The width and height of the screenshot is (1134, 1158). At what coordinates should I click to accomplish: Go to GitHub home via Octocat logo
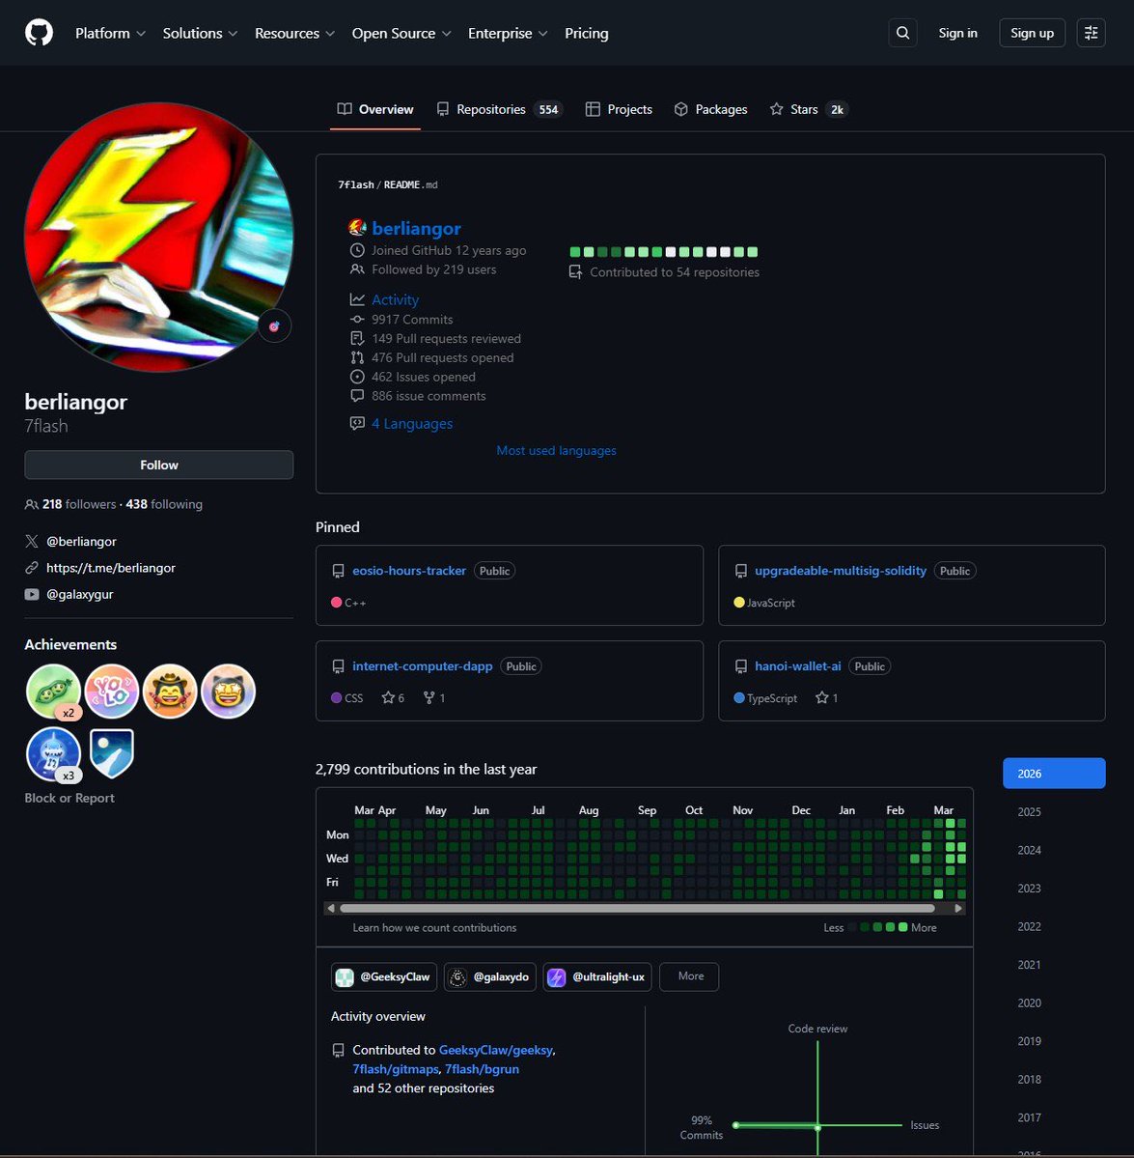40,33
